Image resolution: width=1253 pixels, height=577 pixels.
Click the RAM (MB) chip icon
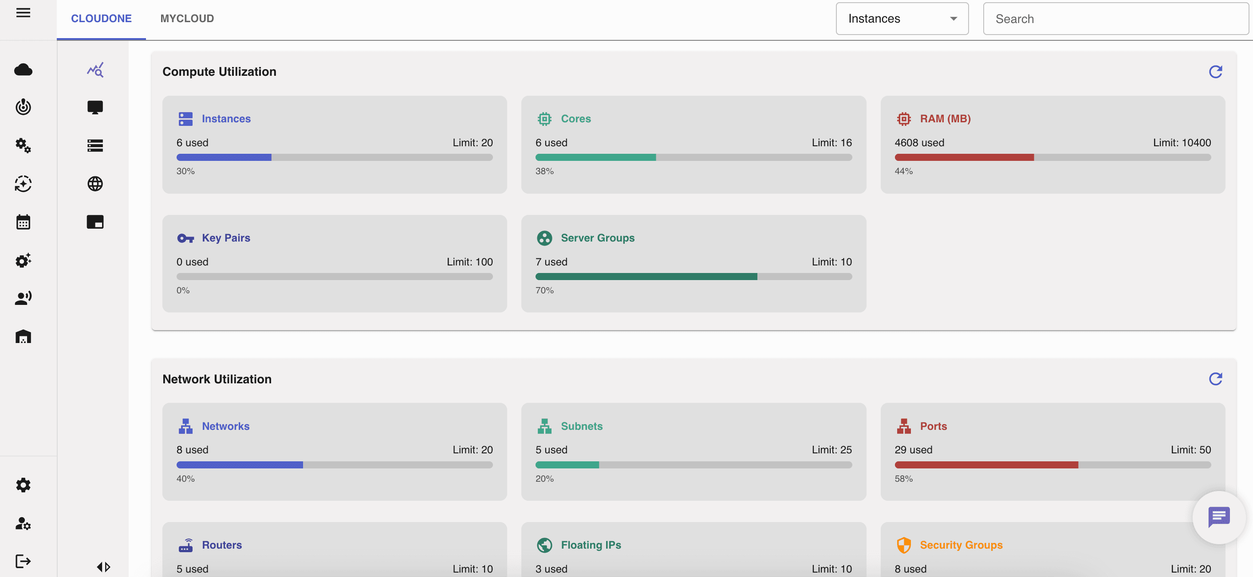coord(904,119)
